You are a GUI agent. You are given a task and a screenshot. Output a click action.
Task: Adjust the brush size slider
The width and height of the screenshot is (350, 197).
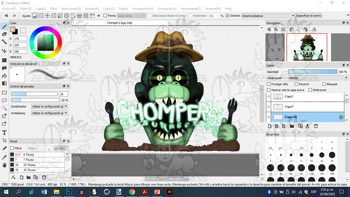[x=34, y=94]
